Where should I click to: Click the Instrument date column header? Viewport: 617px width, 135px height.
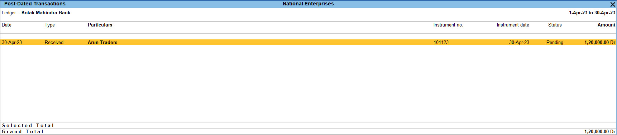(513, 25)
